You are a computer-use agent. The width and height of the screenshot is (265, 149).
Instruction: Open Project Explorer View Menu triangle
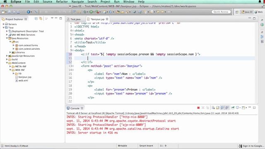(x=52, y=18)
